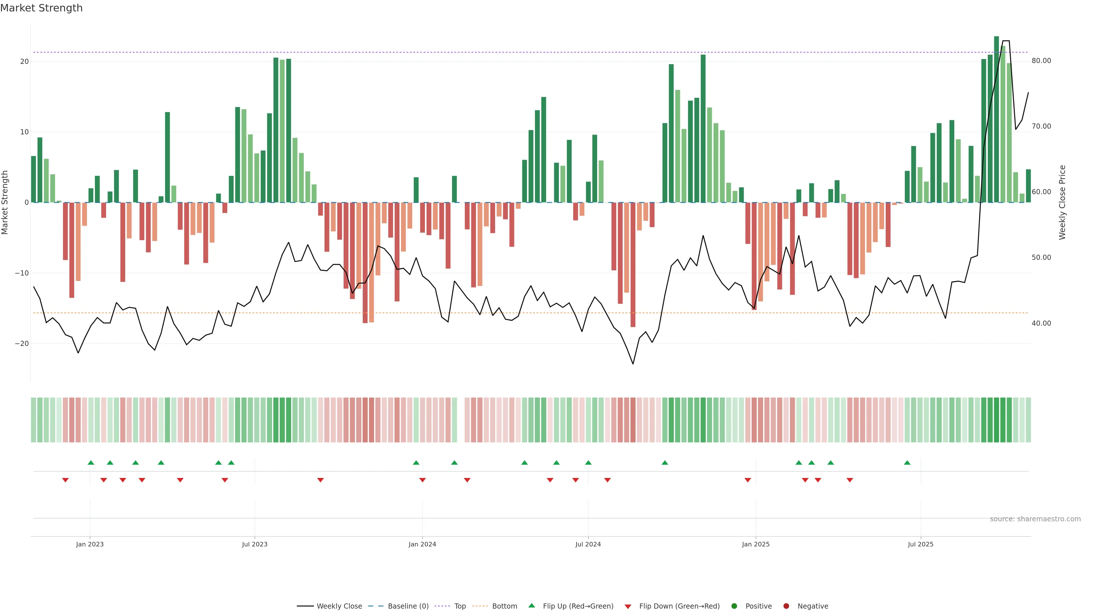The height and width of the screenshot is (616, 1095).
Task: Click the Jul 2025 x-axis label
Action: (x=920, y=544)
